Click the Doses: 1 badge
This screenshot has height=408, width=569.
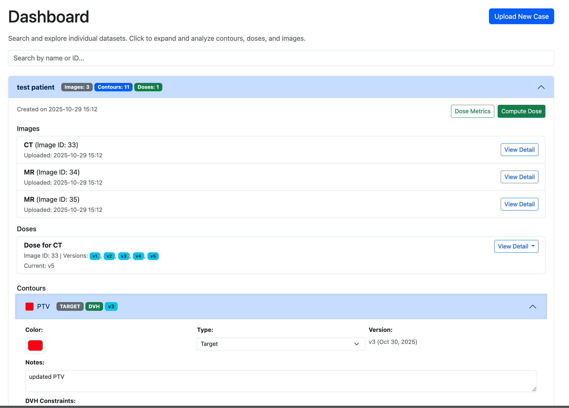coord(148,87)
